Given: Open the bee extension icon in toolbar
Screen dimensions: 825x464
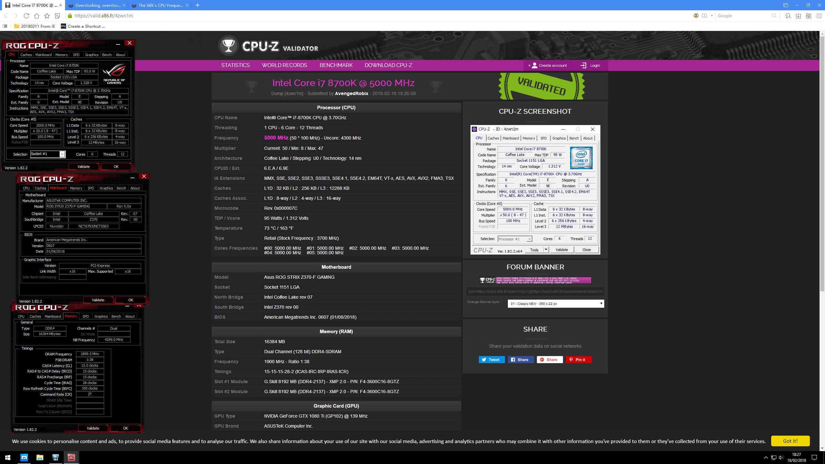Looking at the screenshot, I should pos(696,16).
